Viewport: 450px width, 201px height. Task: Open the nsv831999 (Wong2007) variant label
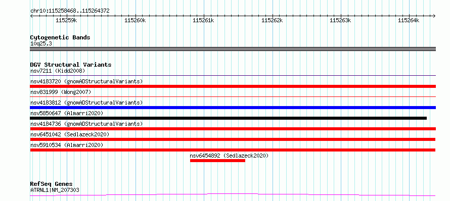click(x=61, y=92)
